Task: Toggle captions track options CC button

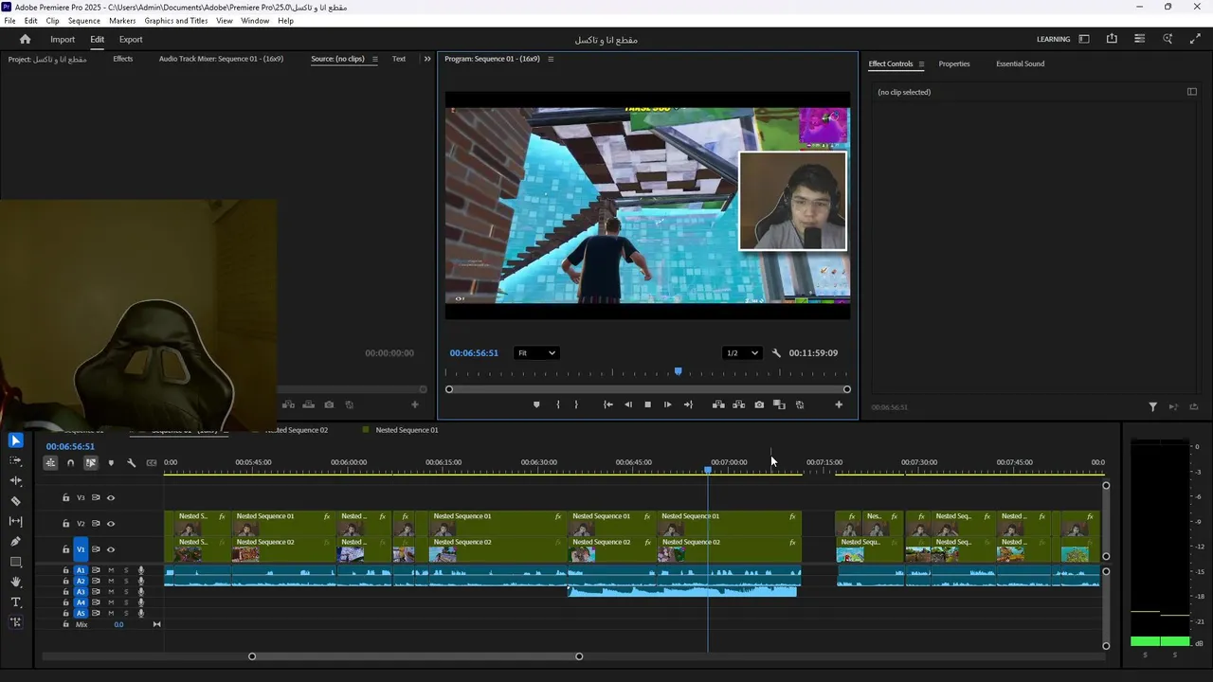Action: pos(152,463)
